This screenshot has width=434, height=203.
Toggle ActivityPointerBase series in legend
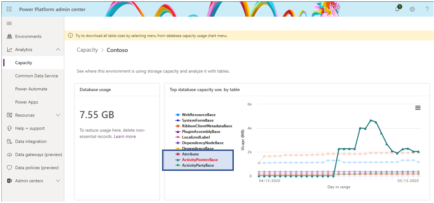click(197, 159)
